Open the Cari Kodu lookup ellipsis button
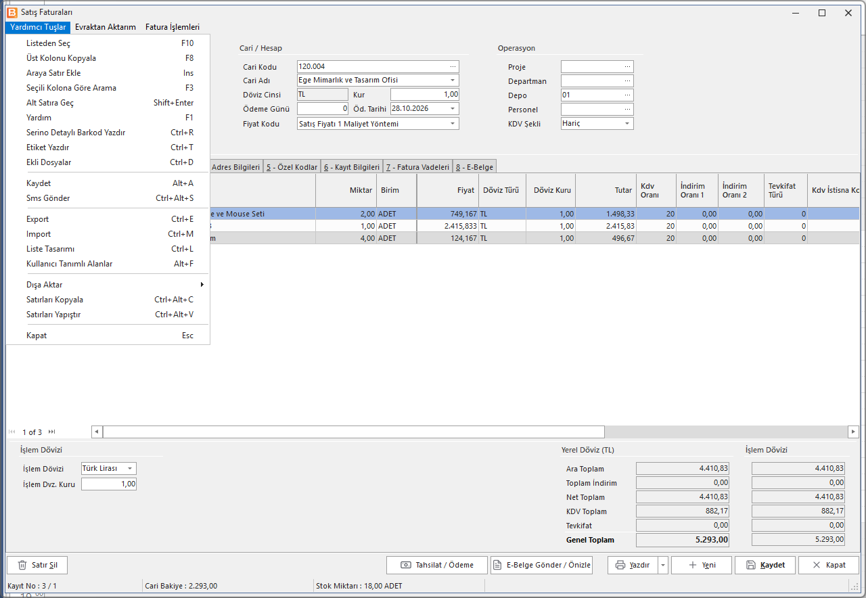The height and width of the screenshot is (598, 866). click(x=453, y=66)
